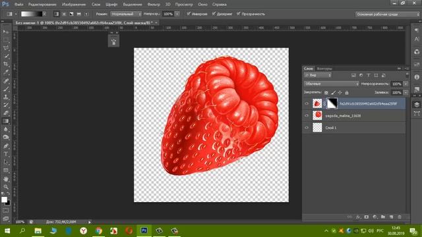422x237 pixels.
Task: Change screen mode in tools panel
Action: (6, 219)
